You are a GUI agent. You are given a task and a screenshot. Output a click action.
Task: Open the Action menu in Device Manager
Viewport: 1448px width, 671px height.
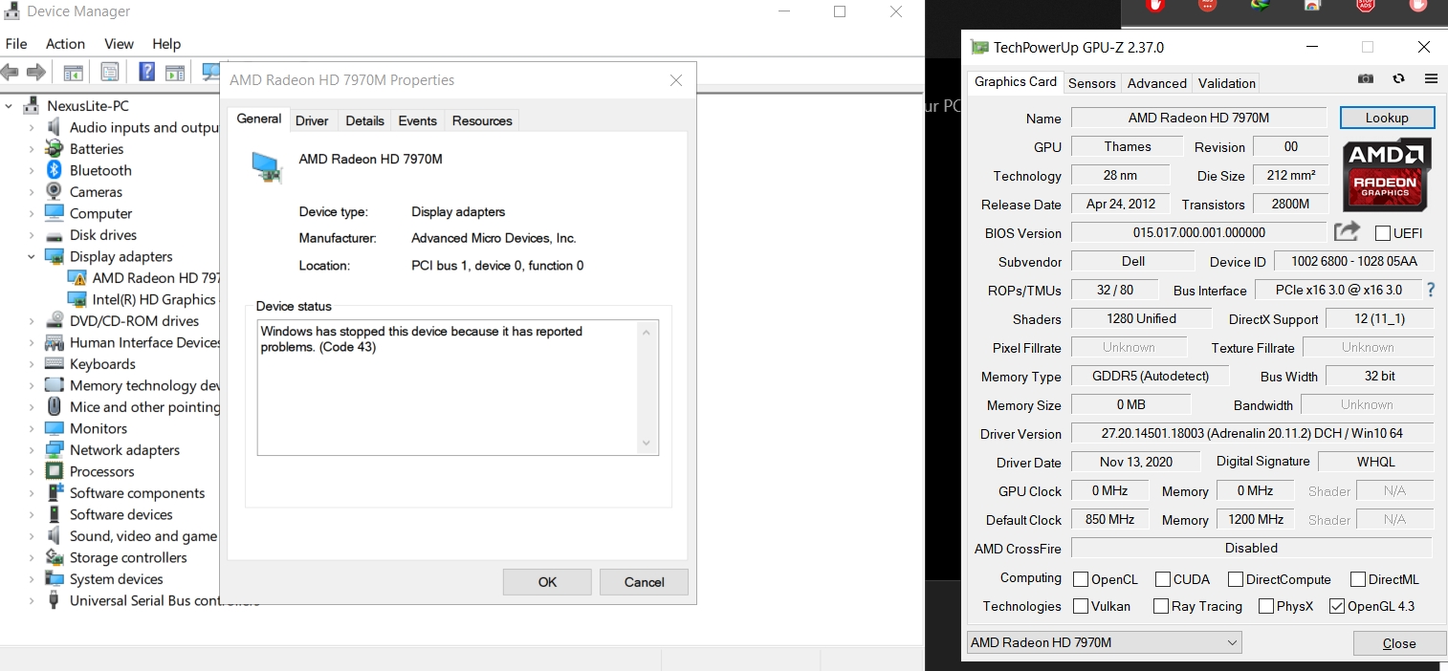pos(65,44)
